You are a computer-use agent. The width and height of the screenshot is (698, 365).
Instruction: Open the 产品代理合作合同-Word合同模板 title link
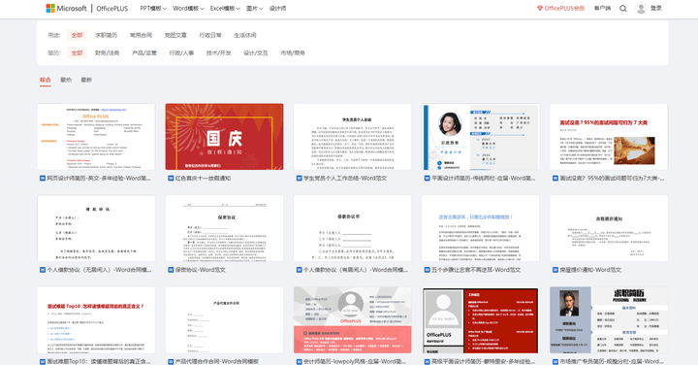(216, 361)
